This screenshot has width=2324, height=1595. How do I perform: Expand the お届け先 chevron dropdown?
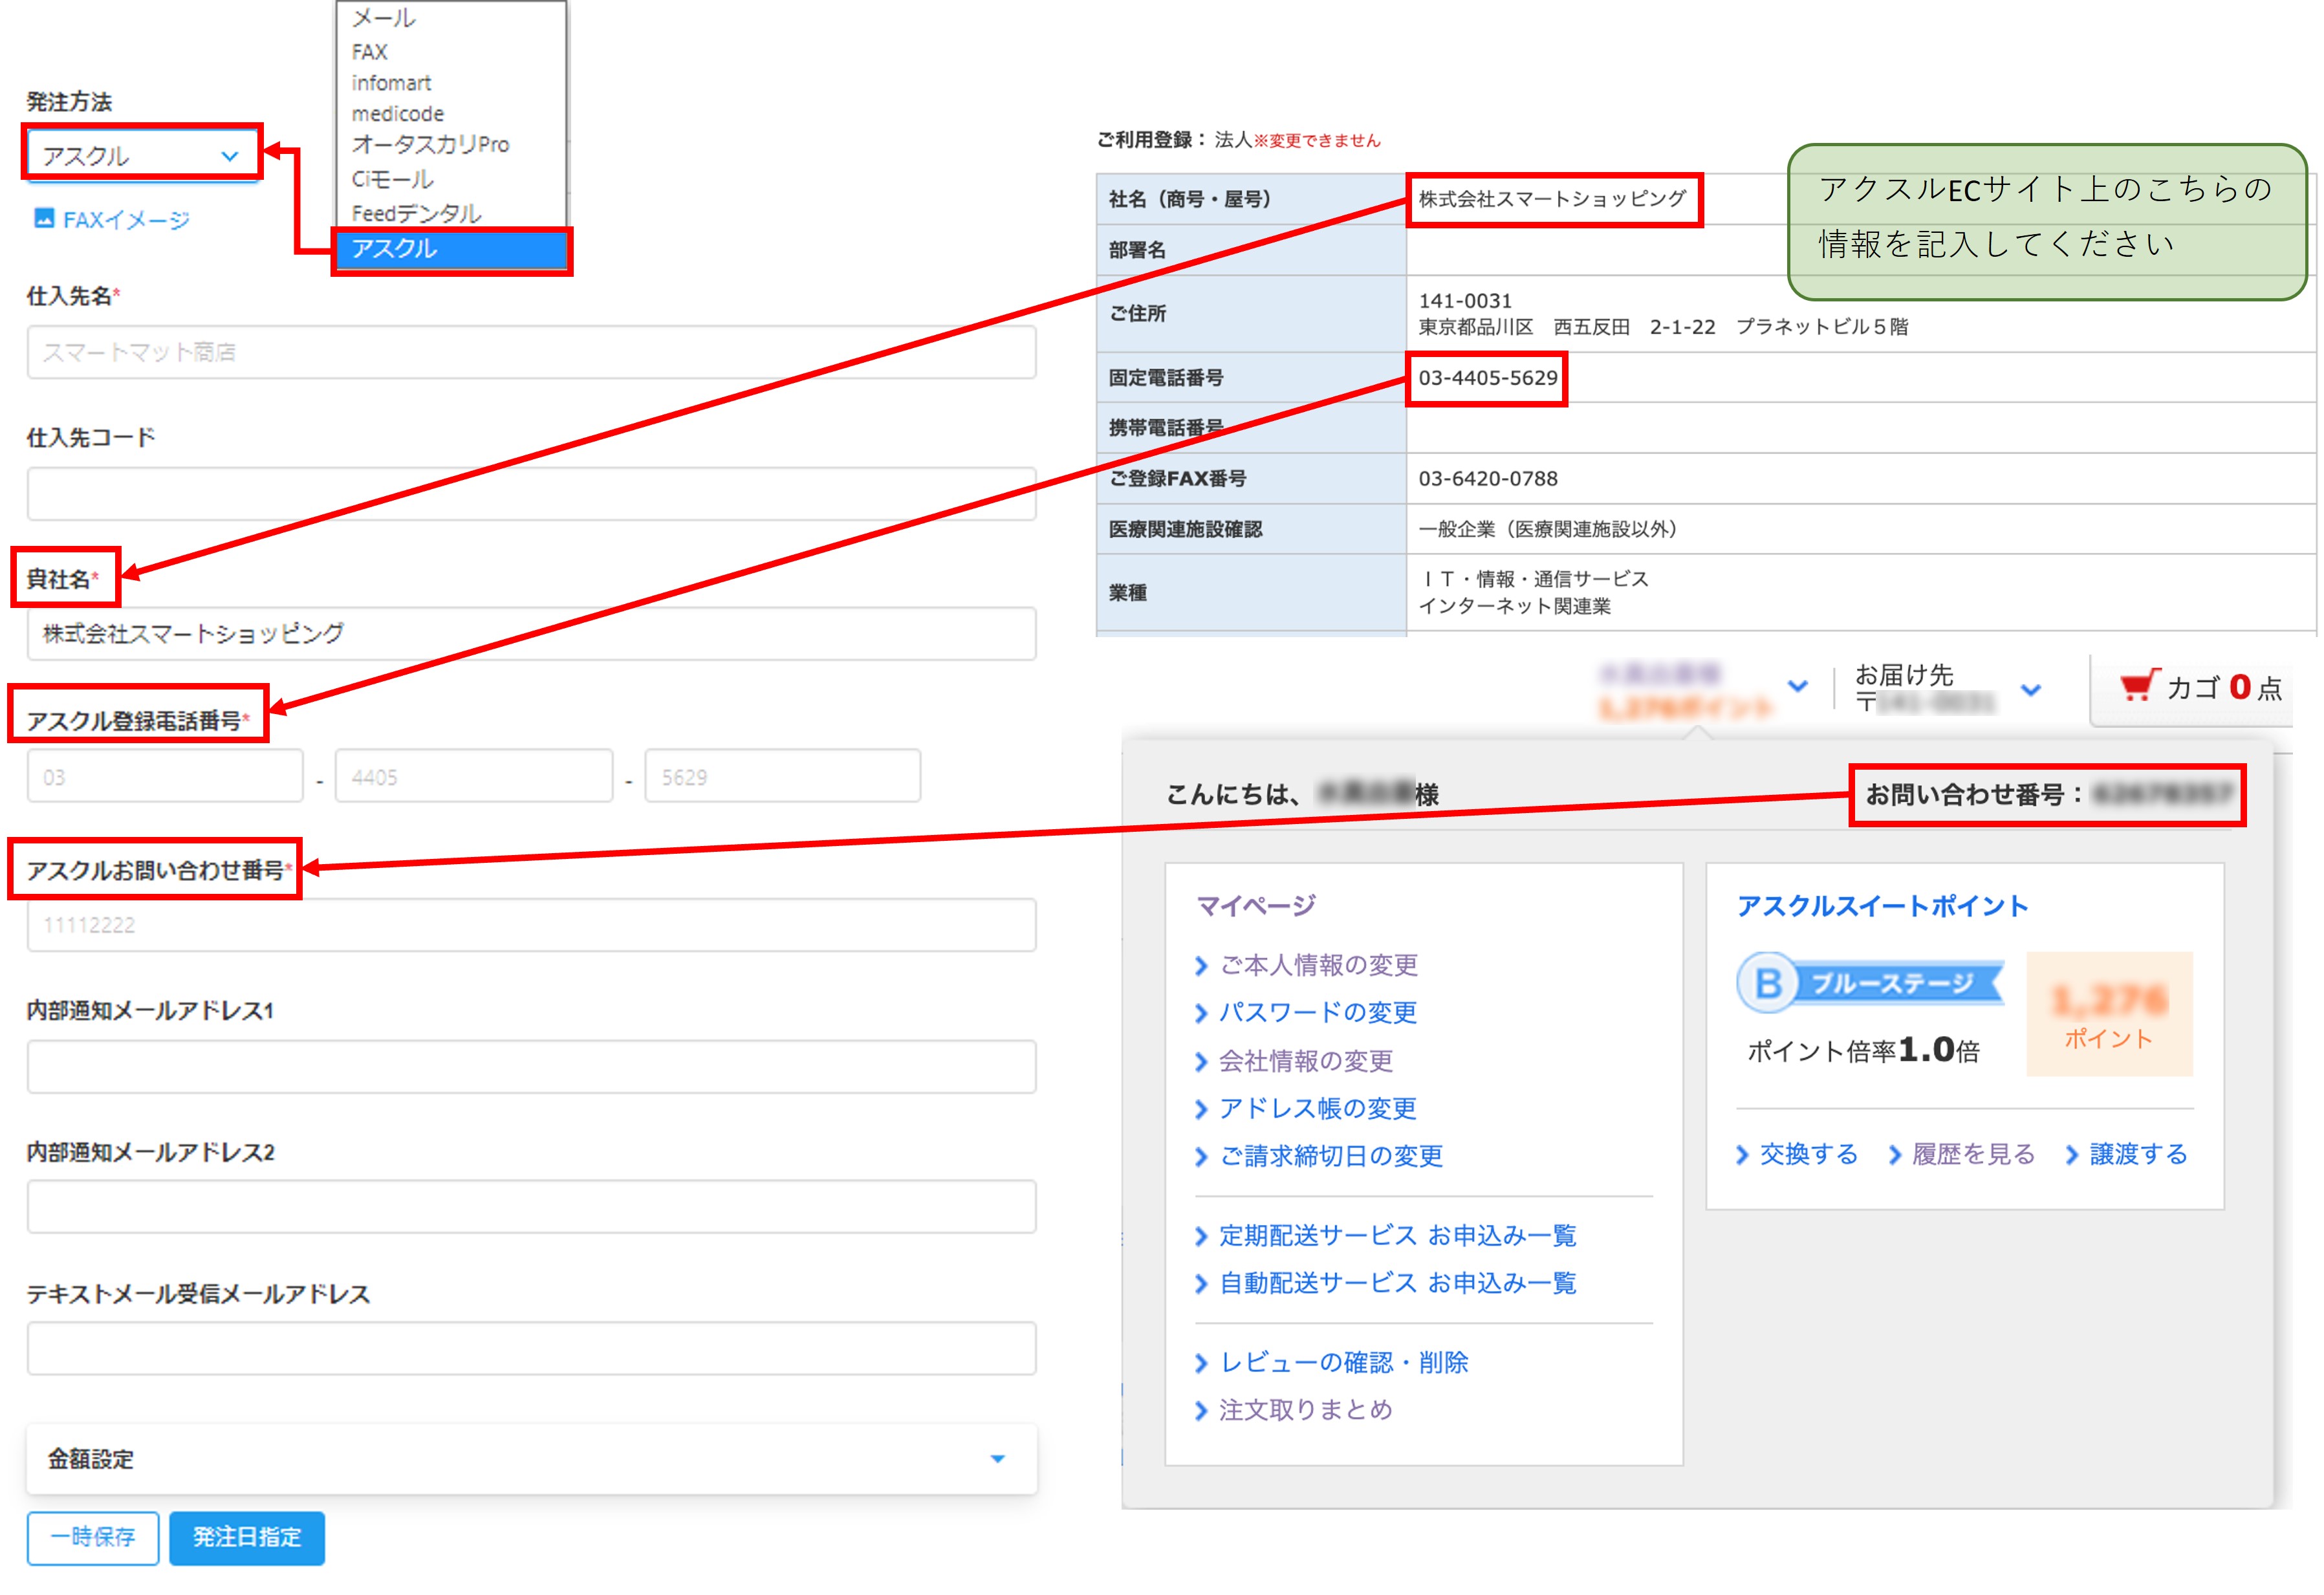pyautogui.click(x=2030, y=689)
